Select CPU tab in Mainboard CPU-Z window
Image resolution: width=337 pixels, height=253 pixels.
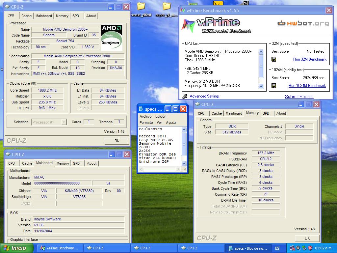[x=12, y=163]
